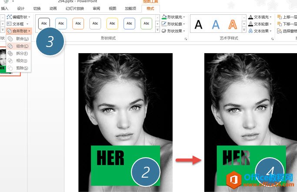Select 组合 (Combine) in merge shapes list
Viewport: 297px width, 192px height.
[x=19, y=46]
